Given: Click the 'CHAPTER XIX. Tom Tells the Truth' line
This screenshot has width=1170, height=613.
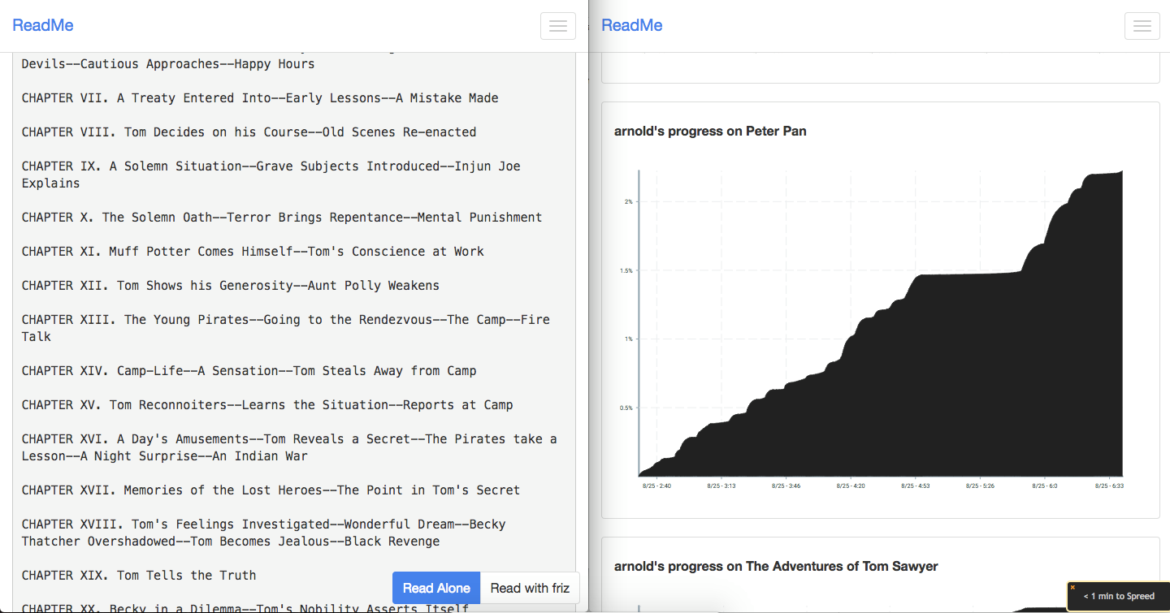Looking at the screenshot, I should pos(139,576).
